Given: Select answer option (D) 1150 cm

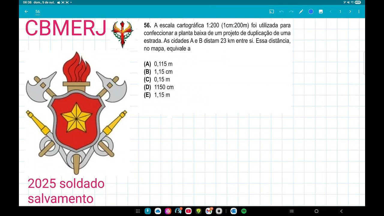Looking at the screenshot, I should pyautogui.click(x=159, y=87).
